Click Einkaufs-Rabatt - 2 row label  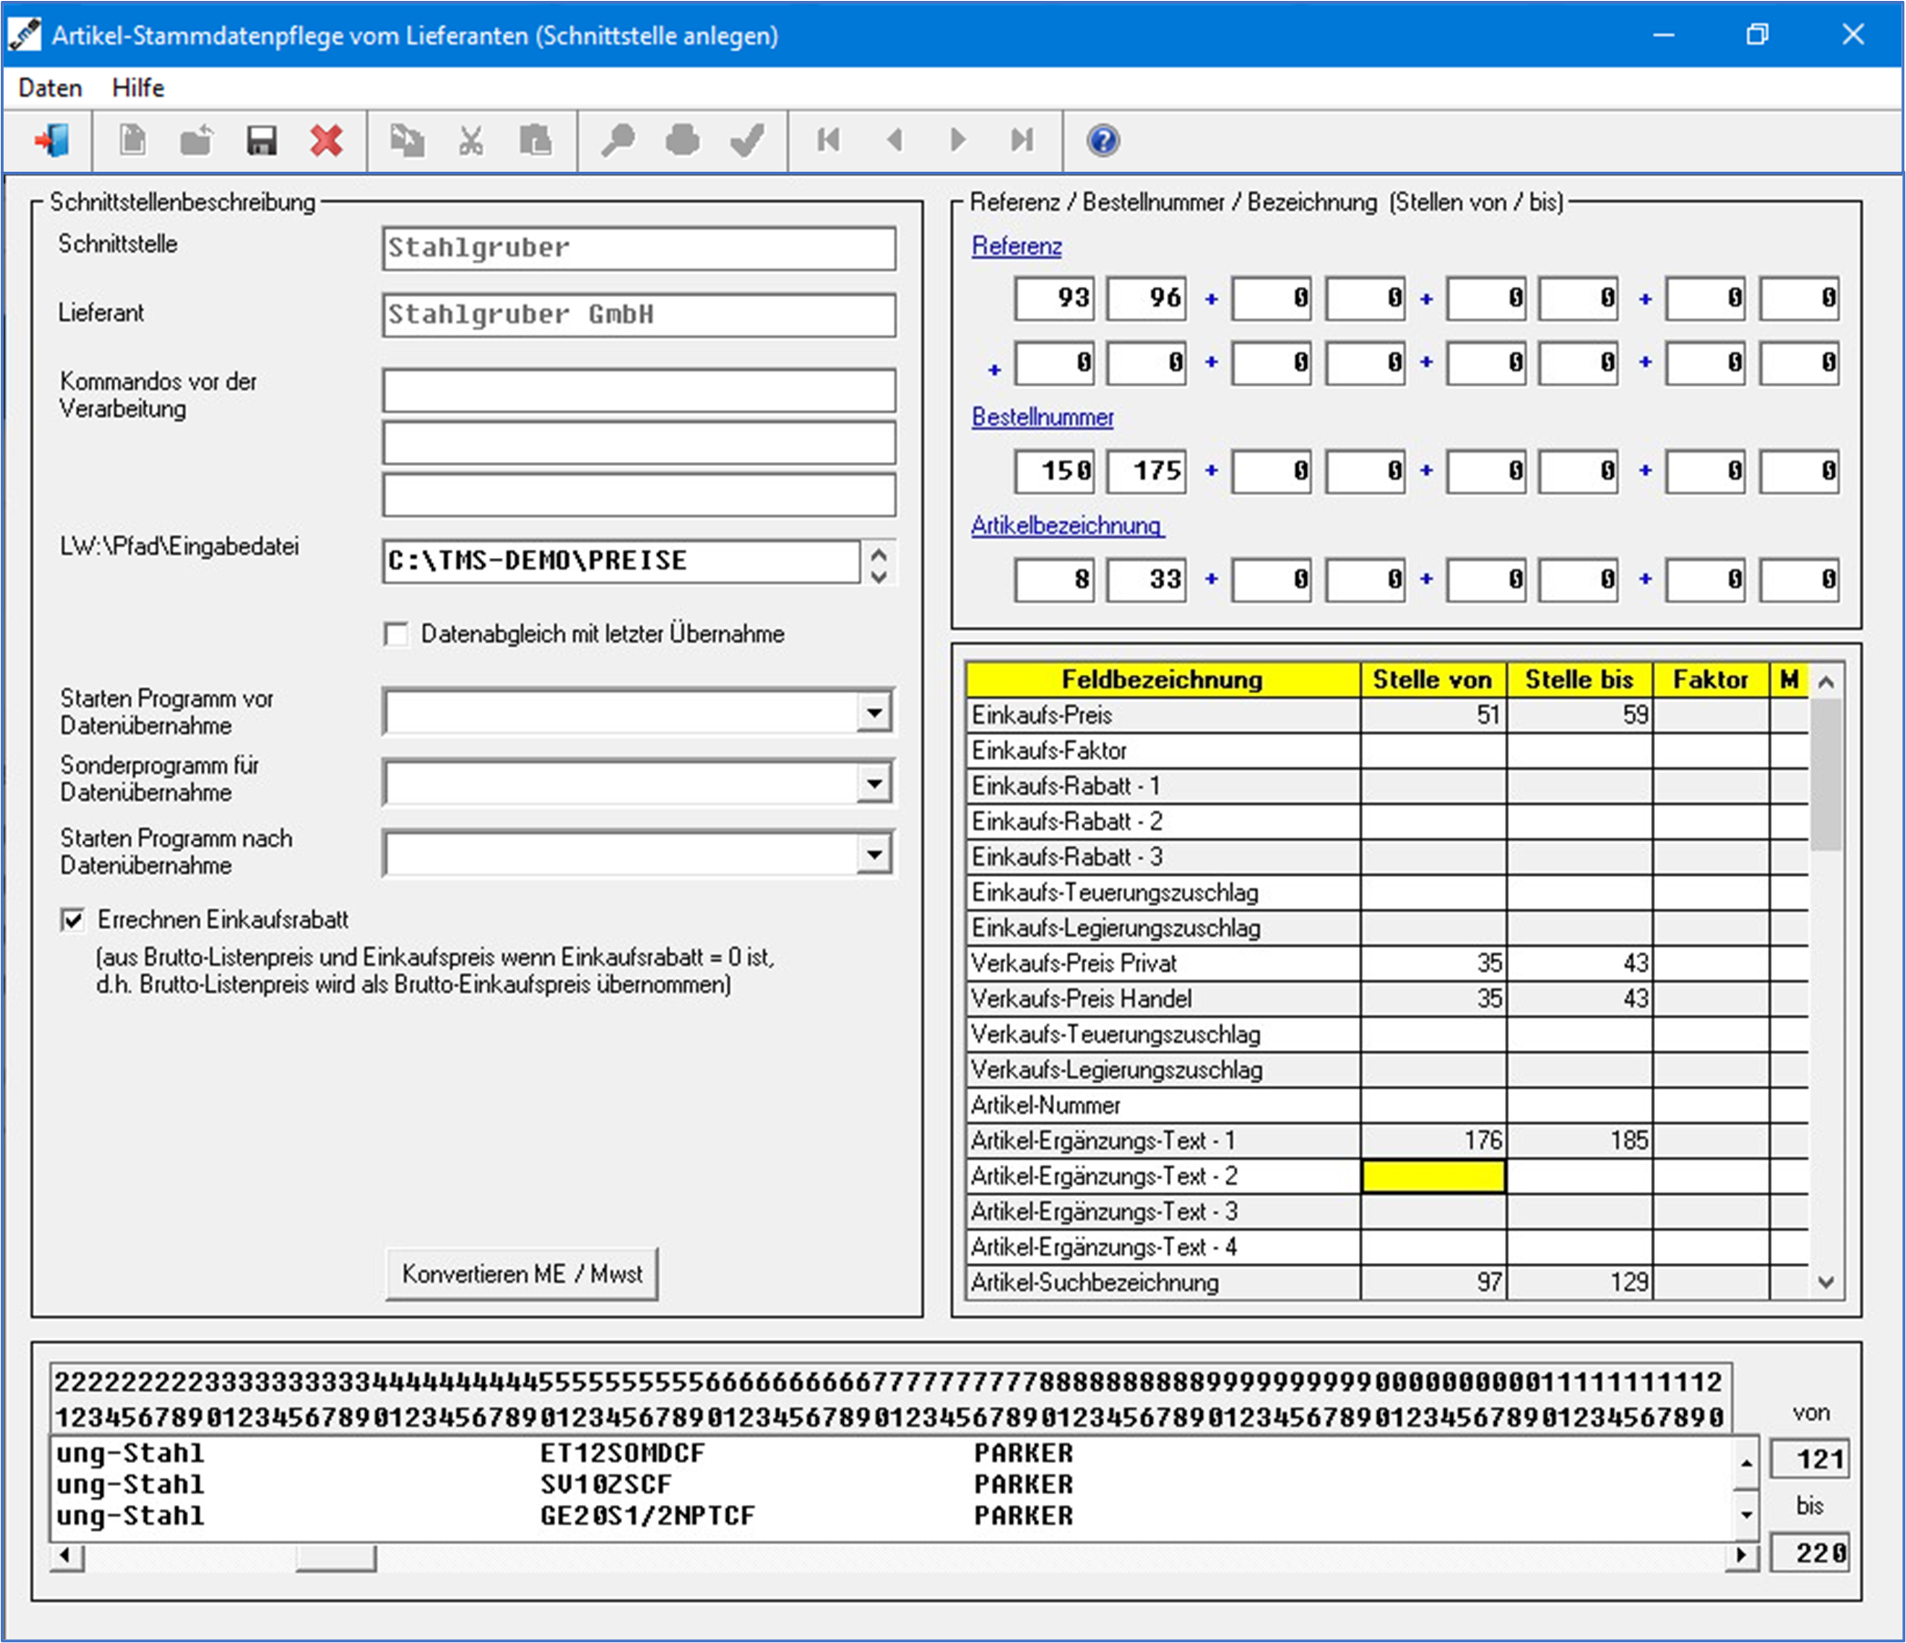[x=1067, y=822]
